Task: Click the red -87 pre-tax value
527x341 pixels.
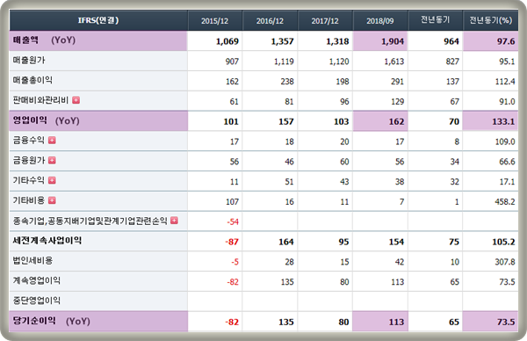Action: tap(232, 242)
